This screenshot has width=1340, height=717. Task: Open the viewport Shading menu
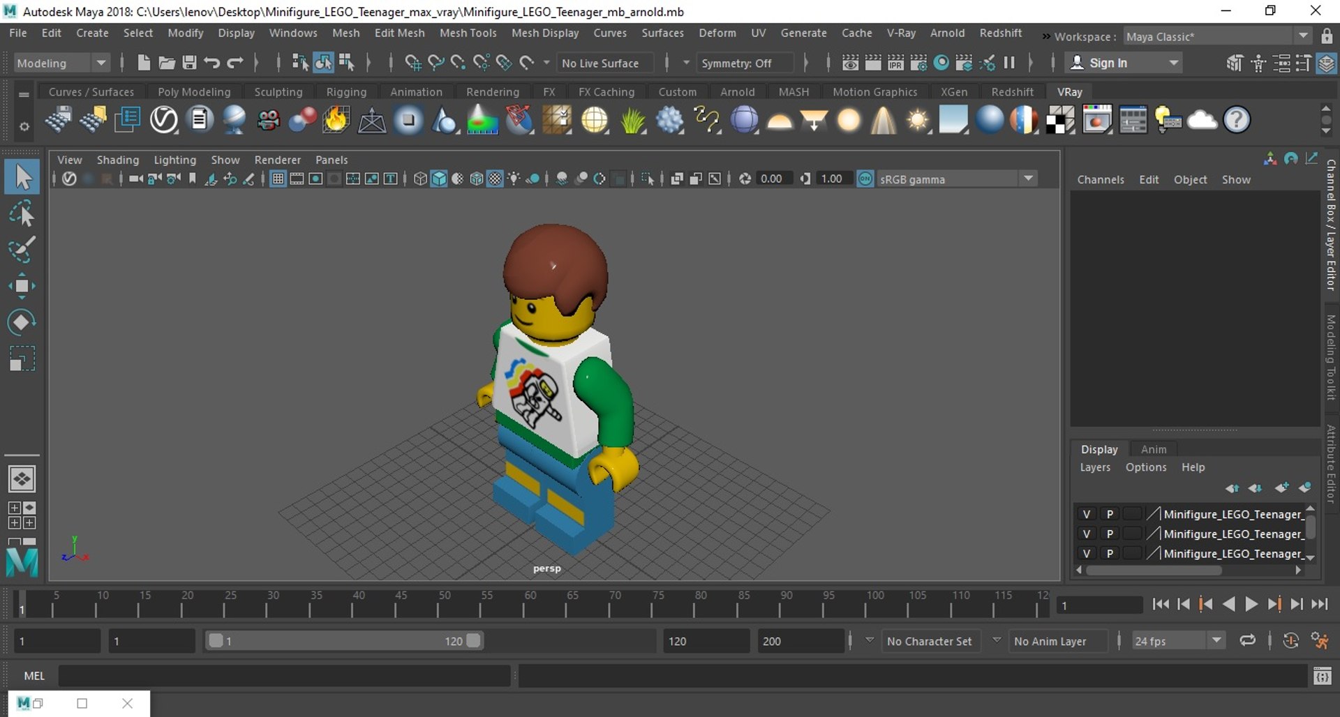tap(117, 160)
